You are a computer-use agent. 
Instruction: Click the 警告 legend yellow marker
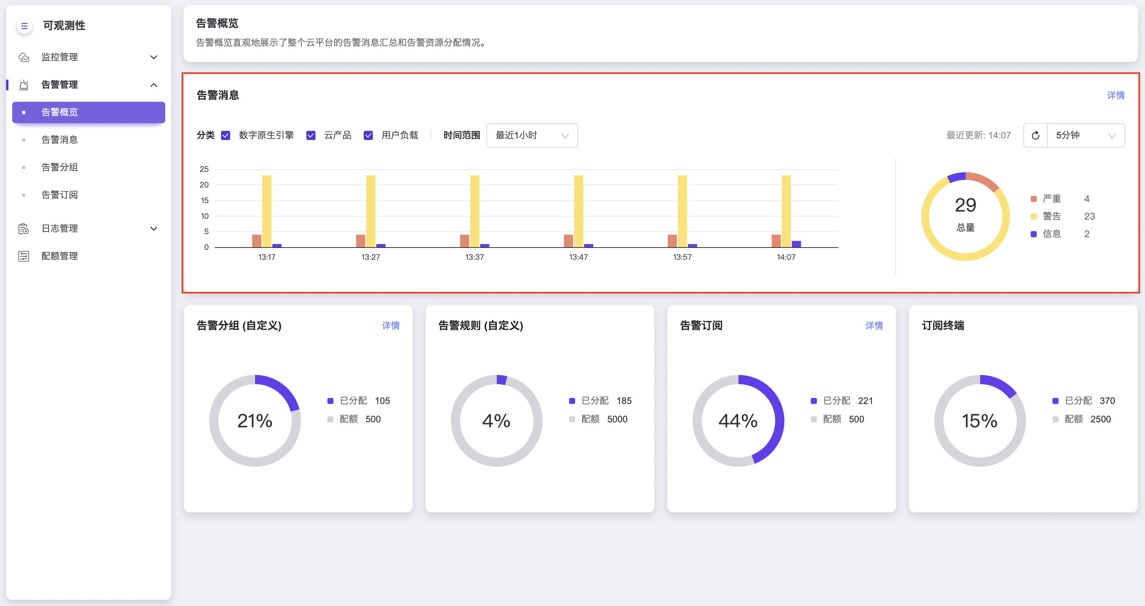coord(1033,217)
